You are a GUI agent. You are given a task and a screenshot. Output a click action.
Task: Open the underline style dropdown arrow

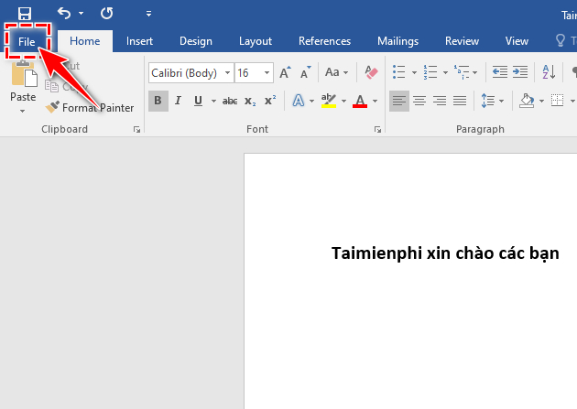point(213,101)
